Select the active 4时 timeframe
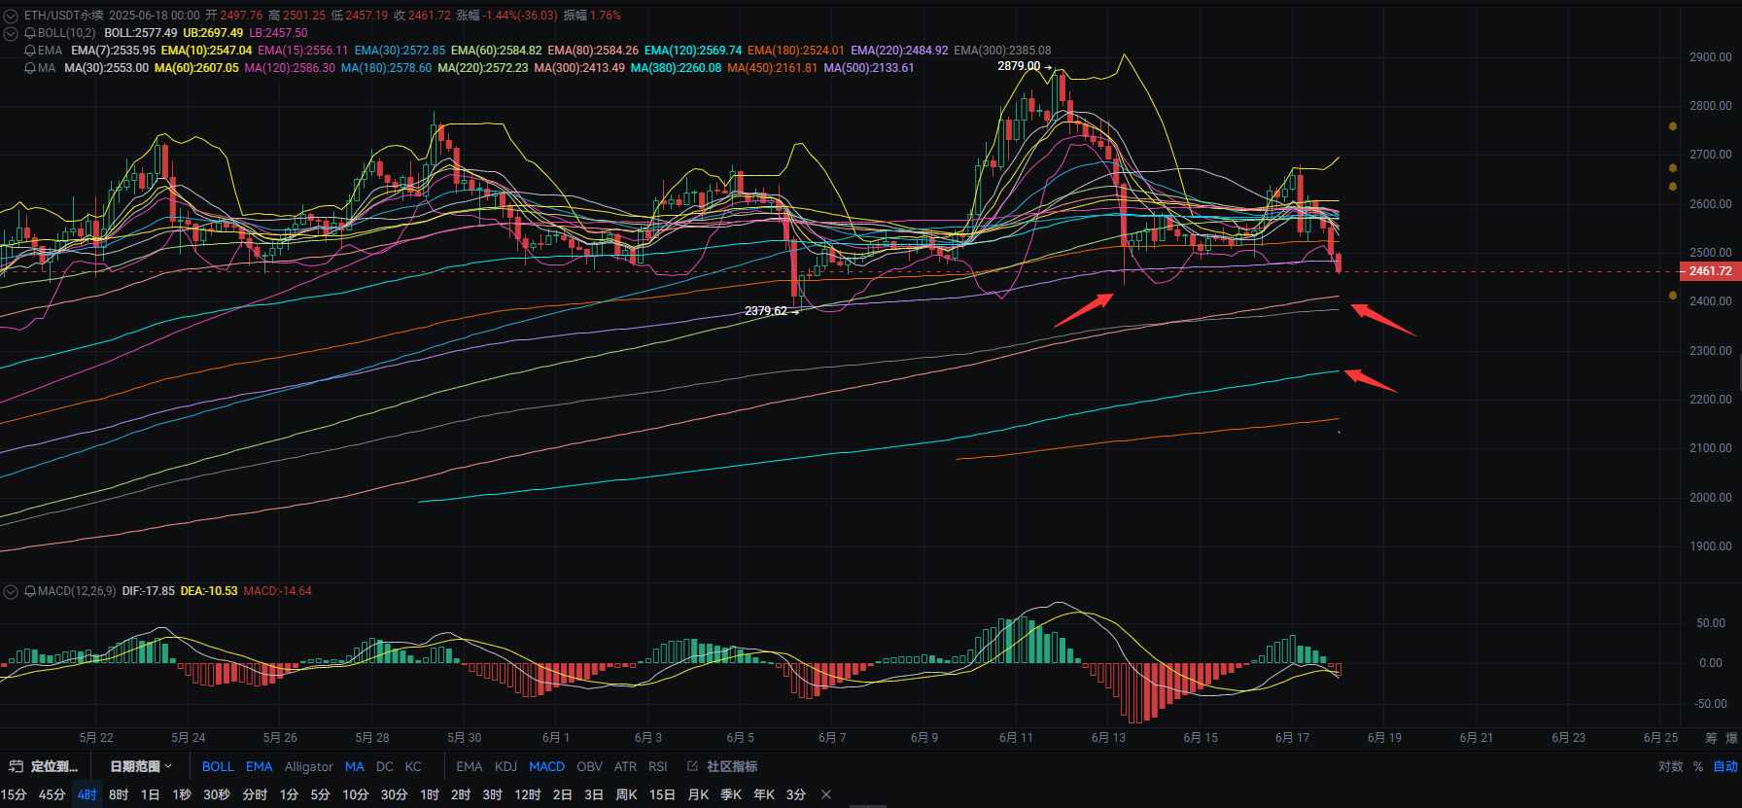This screenshot has width=1742, height=808. 87,794
